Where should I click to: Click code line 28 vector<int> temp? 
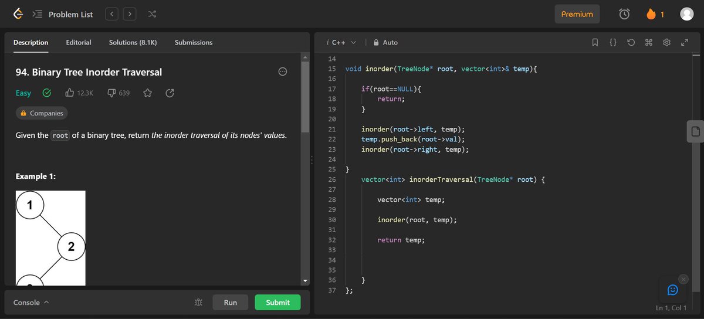point(411,199)
